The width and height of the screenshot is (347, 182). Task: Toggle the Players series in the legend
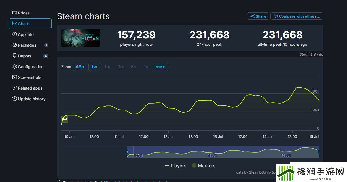click(x=175, y=166)
